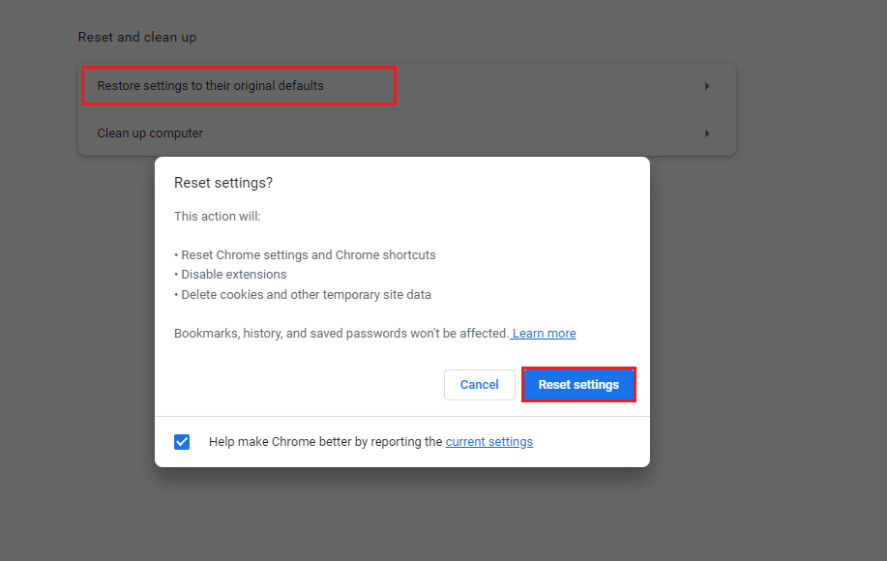Expand arrow beside Restore settings to defaults
This screenshot has width=887, height=561.
click(707, 86)
